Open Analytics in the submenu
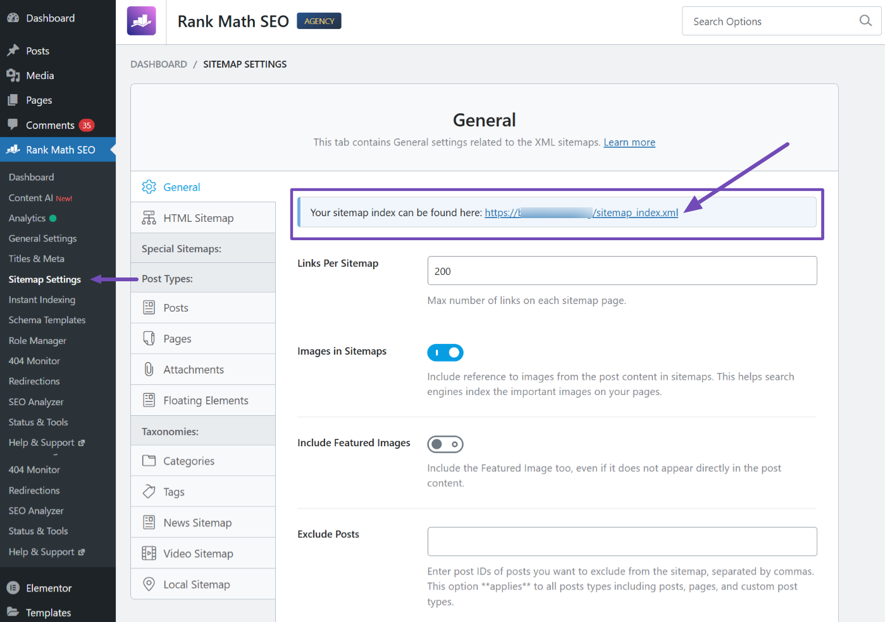This screenshot has width=885, height=622. (x=27, y=218)
